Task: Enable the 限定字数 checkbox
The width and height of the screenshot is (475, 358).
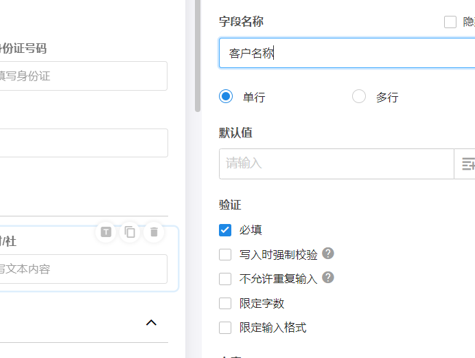Action: tap(225, 304)
